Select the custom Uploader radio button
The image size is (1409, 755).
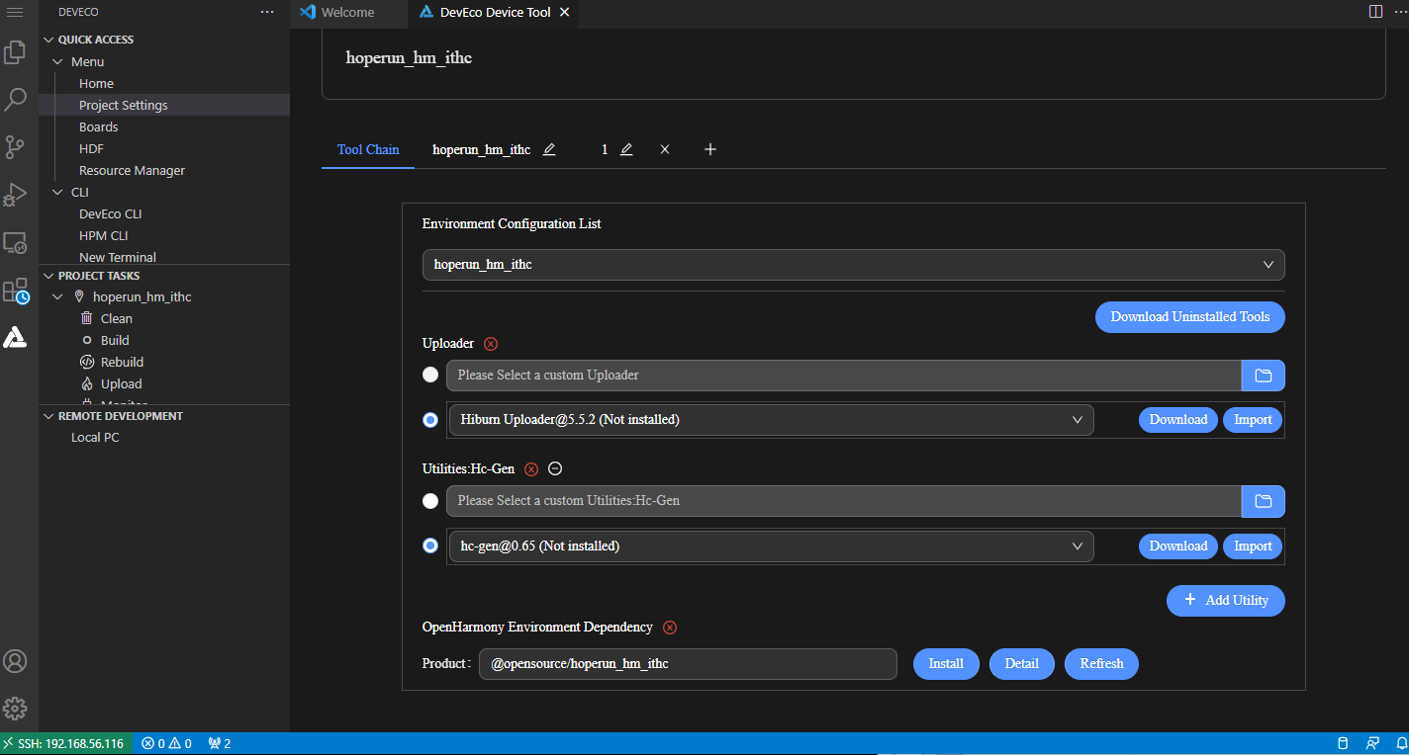point(430,376)
